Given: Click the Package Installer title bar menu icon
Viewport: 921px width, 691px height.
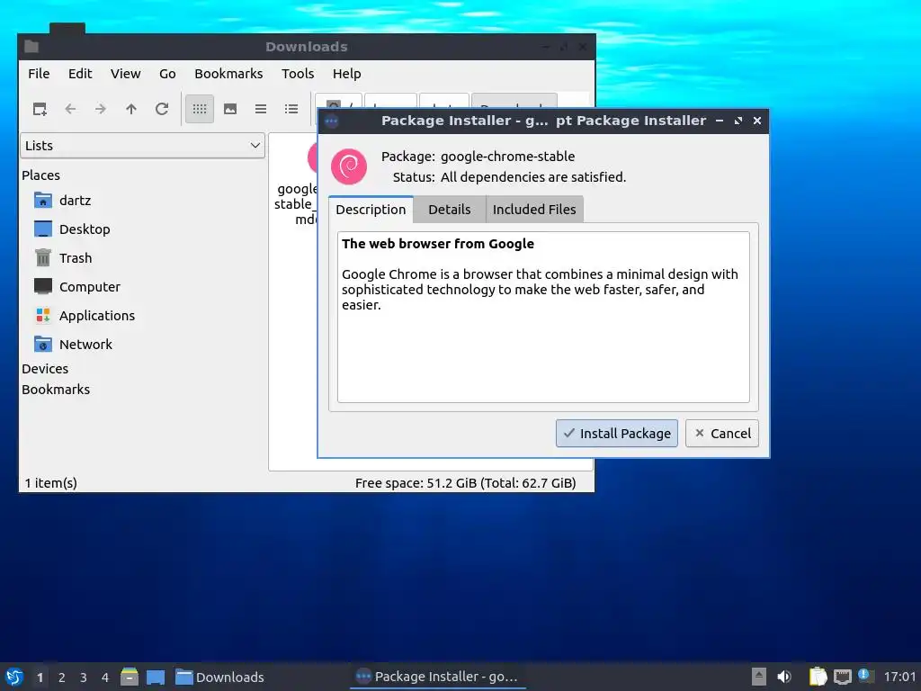Looking at the screenshot, I should 331,121.
